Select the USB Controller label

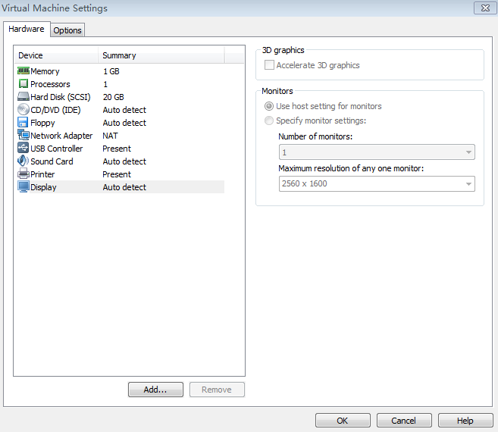[57, 149]
